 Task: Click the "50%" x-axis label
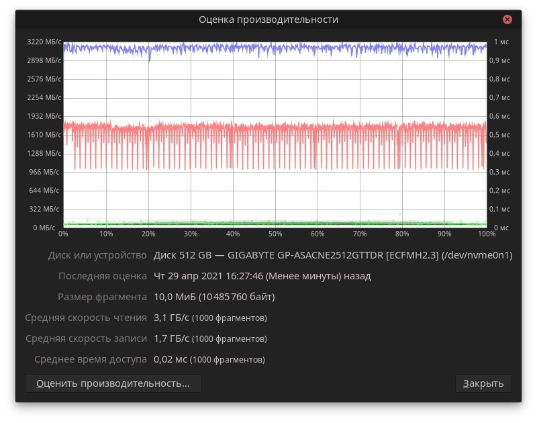click(x=275, y=234)
